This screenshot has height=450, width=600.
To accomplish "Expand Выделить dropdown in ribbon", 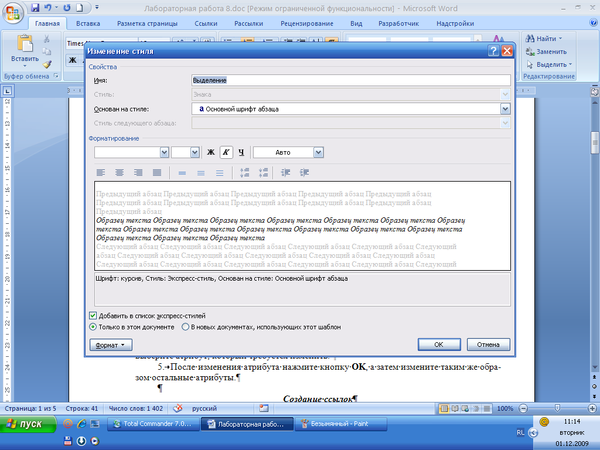I will coord(571,64).
